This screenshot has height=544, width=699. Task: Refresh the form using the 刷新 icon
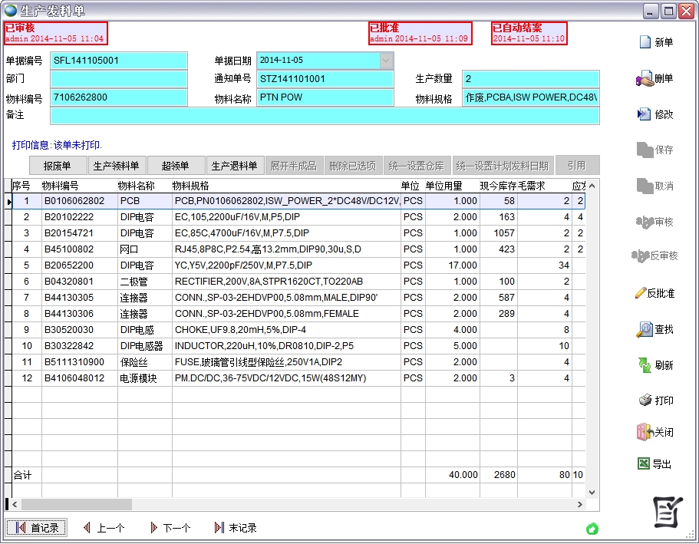tap(645, 365)
